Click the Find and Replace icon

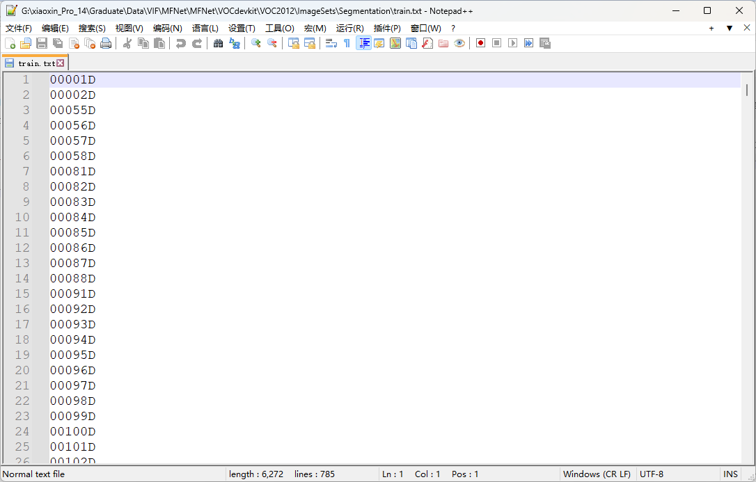[x=235, y=43]
